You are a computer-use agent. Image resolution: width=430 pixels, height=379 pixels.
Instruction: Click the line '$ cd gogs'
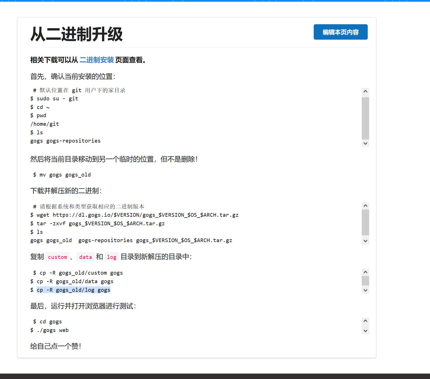pyautogui.click(x=47, y=322)
